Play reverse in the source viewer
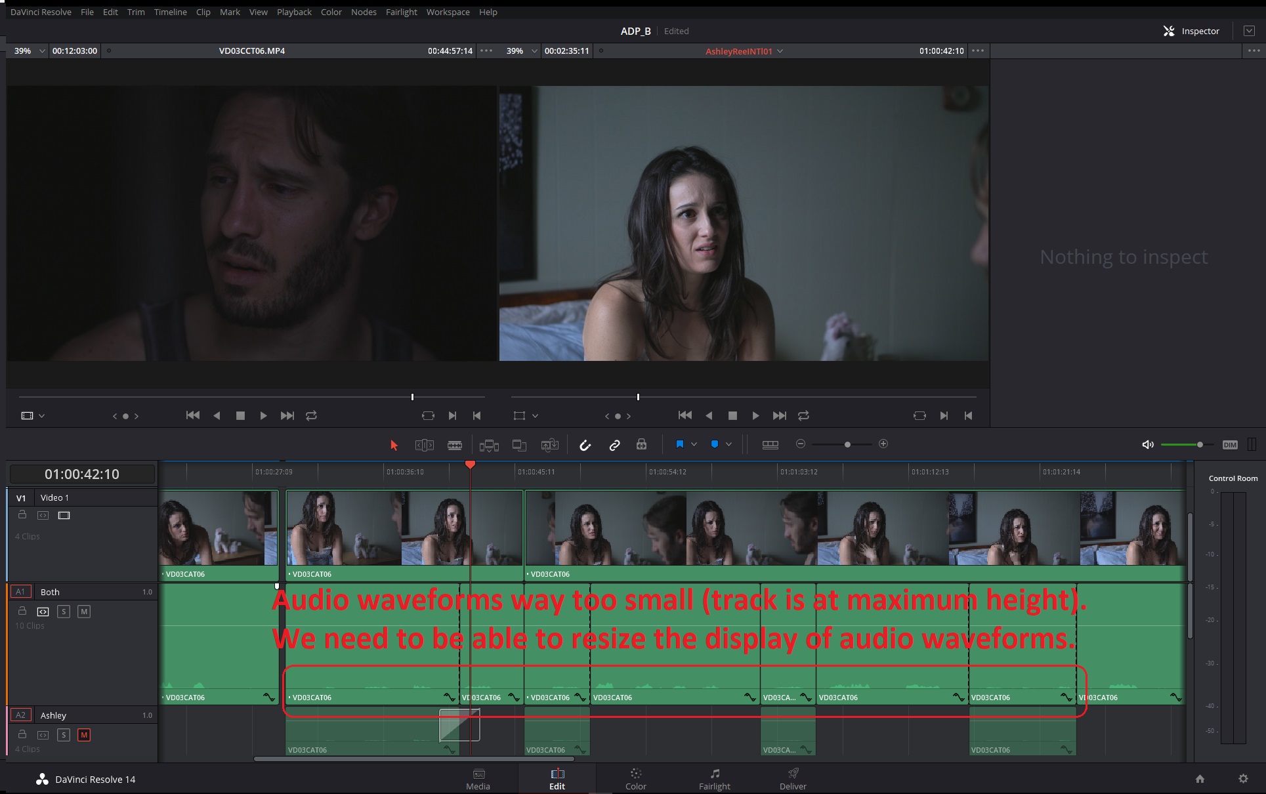 coord(217,415)
